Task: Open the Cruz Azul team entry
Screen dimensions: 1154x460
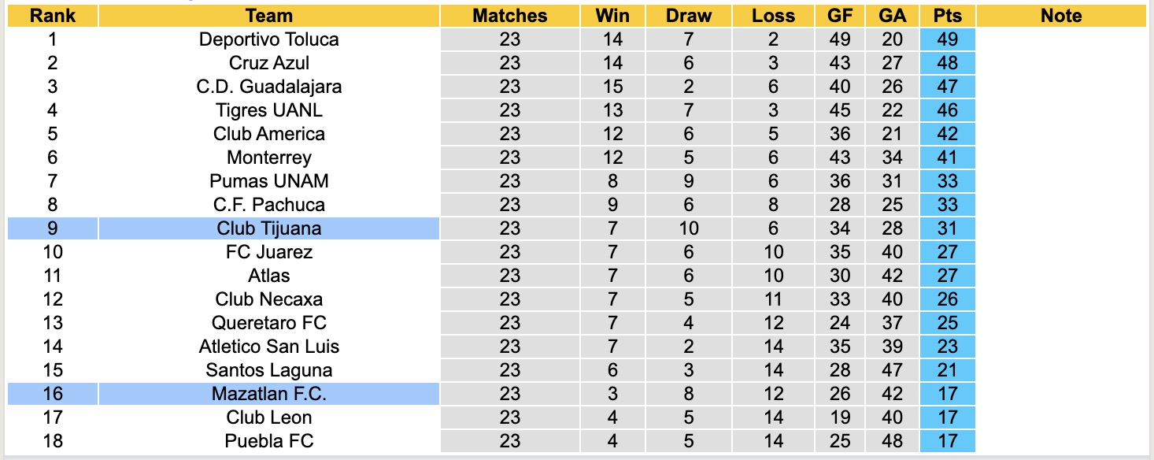Action: point(268,63)
